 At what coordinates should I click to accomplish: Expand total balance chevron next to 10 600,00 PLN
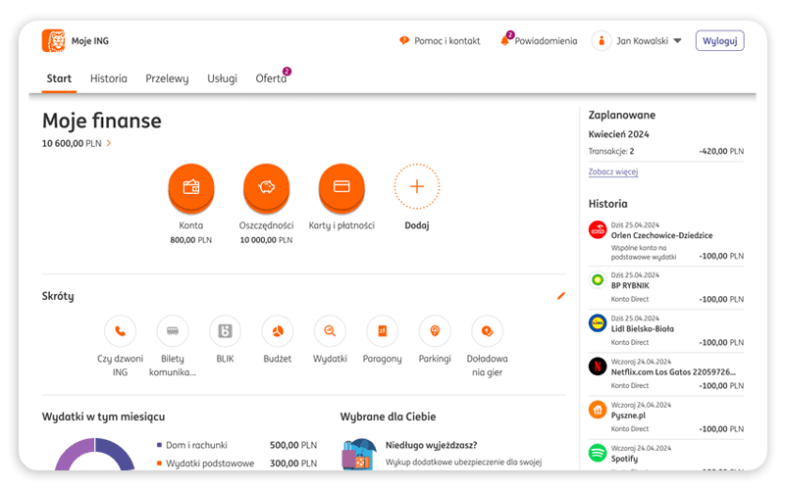point(109,144)
